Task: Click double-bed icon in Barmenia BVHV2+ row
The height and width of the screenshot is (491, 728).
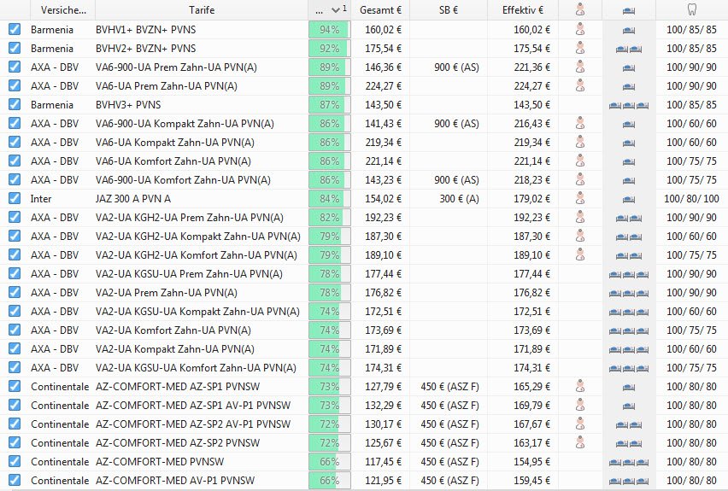Action: (x=629, y=49)
